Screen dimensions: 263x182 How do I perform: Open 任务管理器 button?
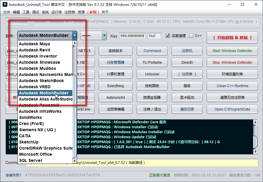116,63
